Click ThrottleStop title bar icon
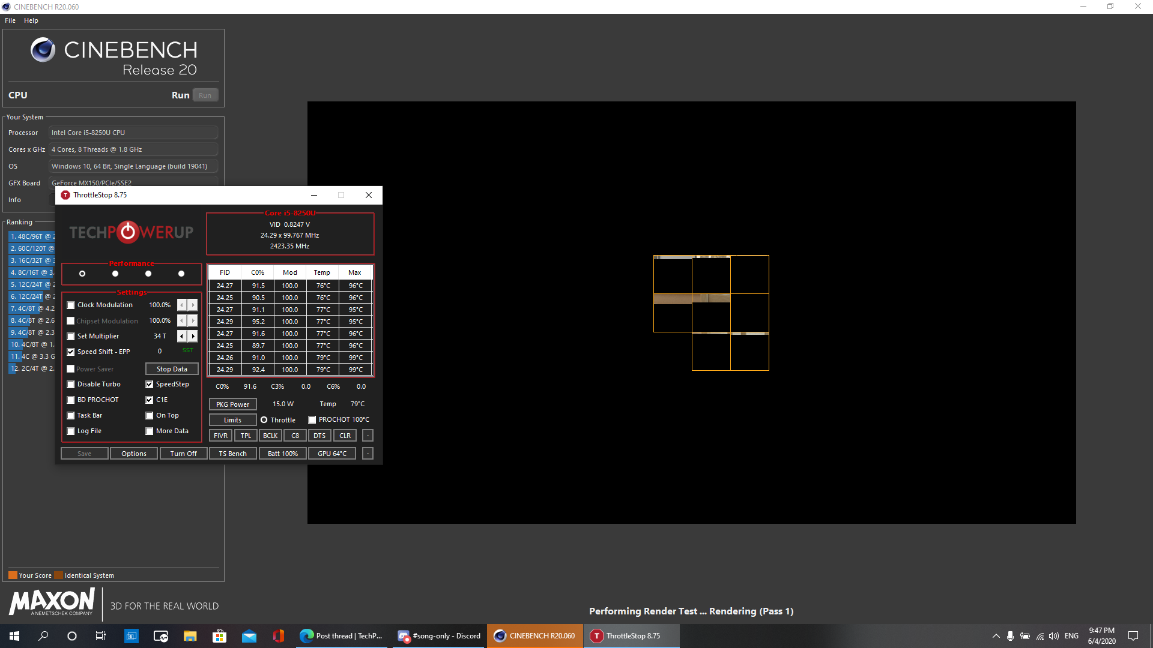The image size is (1153, 648). [65, 195]
